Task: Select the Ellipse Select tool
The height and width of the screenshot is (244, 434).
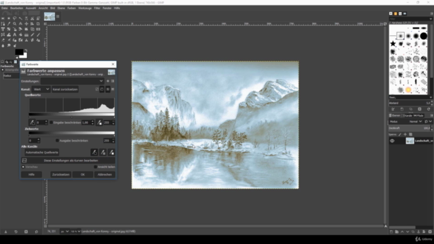Action: [9, 18]
